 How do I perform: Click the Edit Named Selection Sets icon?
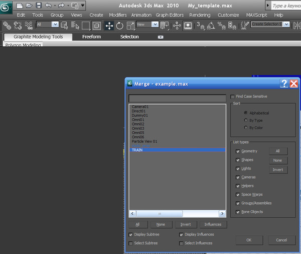(245, 26)
